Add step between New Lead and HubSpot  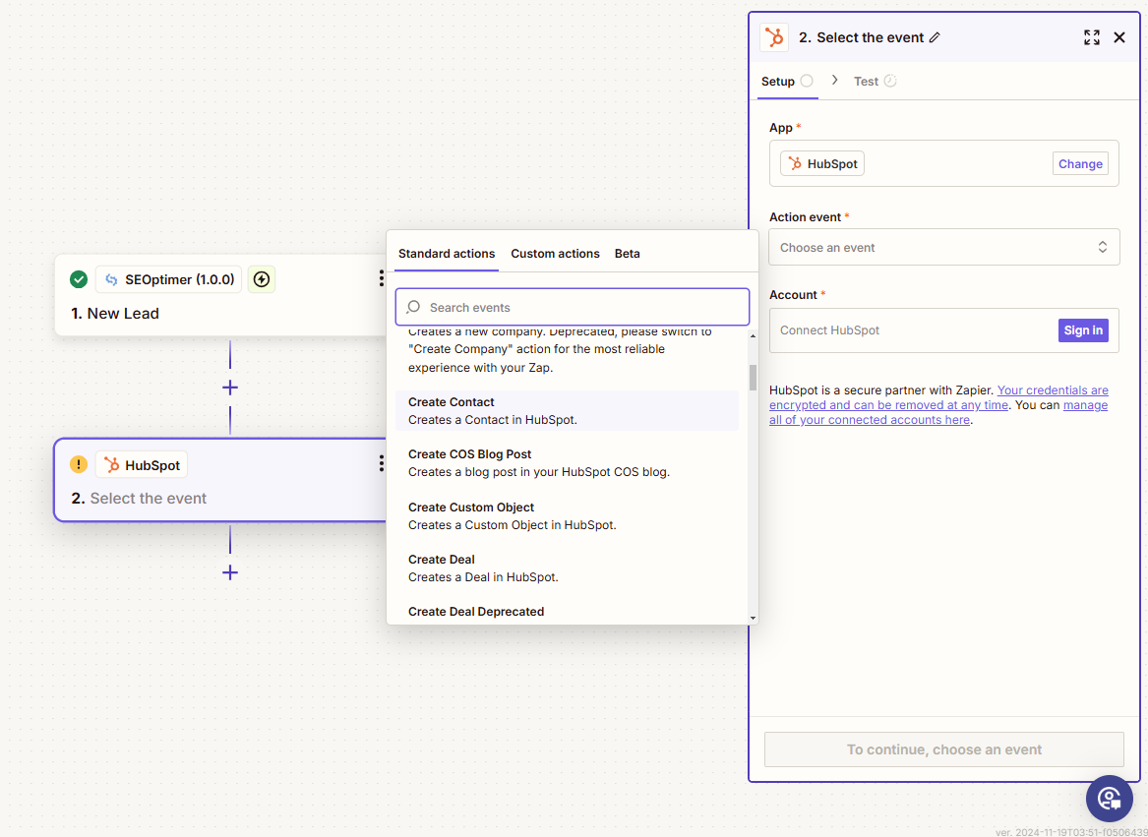tap(230, 388)
